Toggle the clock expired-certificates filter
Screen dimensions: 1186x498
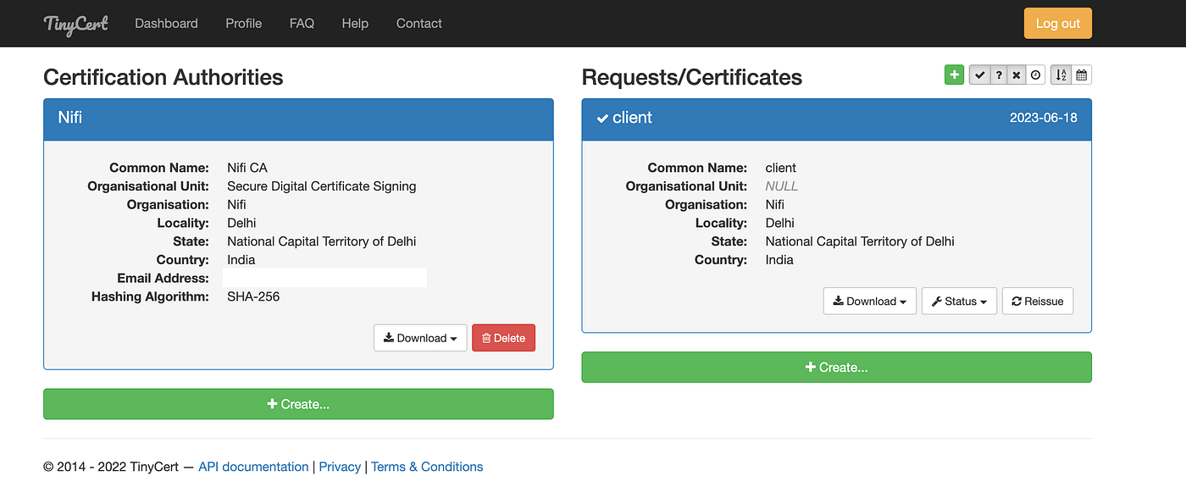click(x=1035, y=75)
